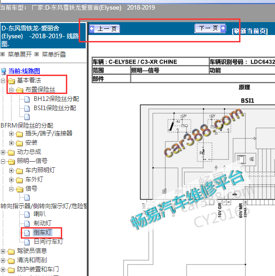Open the 喇叭 wiring diagram

[40, 214]
